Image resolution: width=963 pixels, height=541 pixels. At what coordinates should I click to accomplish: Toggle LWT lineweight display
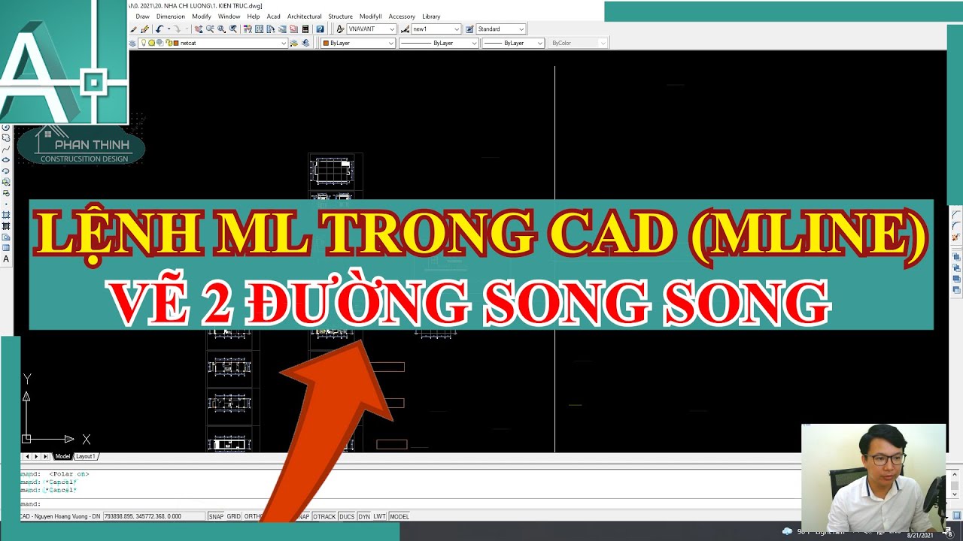tap(379, 516)
